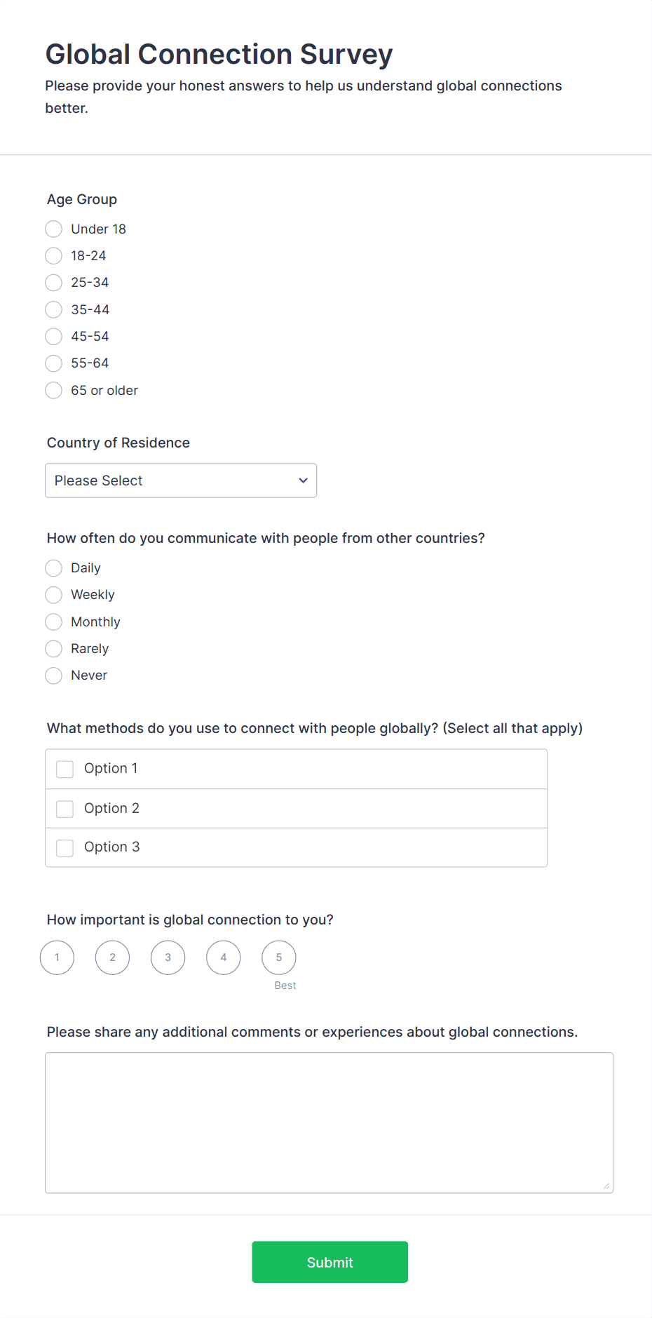Rate global connection importance as 1
The image size is (652, 1318).
[57, 957]
